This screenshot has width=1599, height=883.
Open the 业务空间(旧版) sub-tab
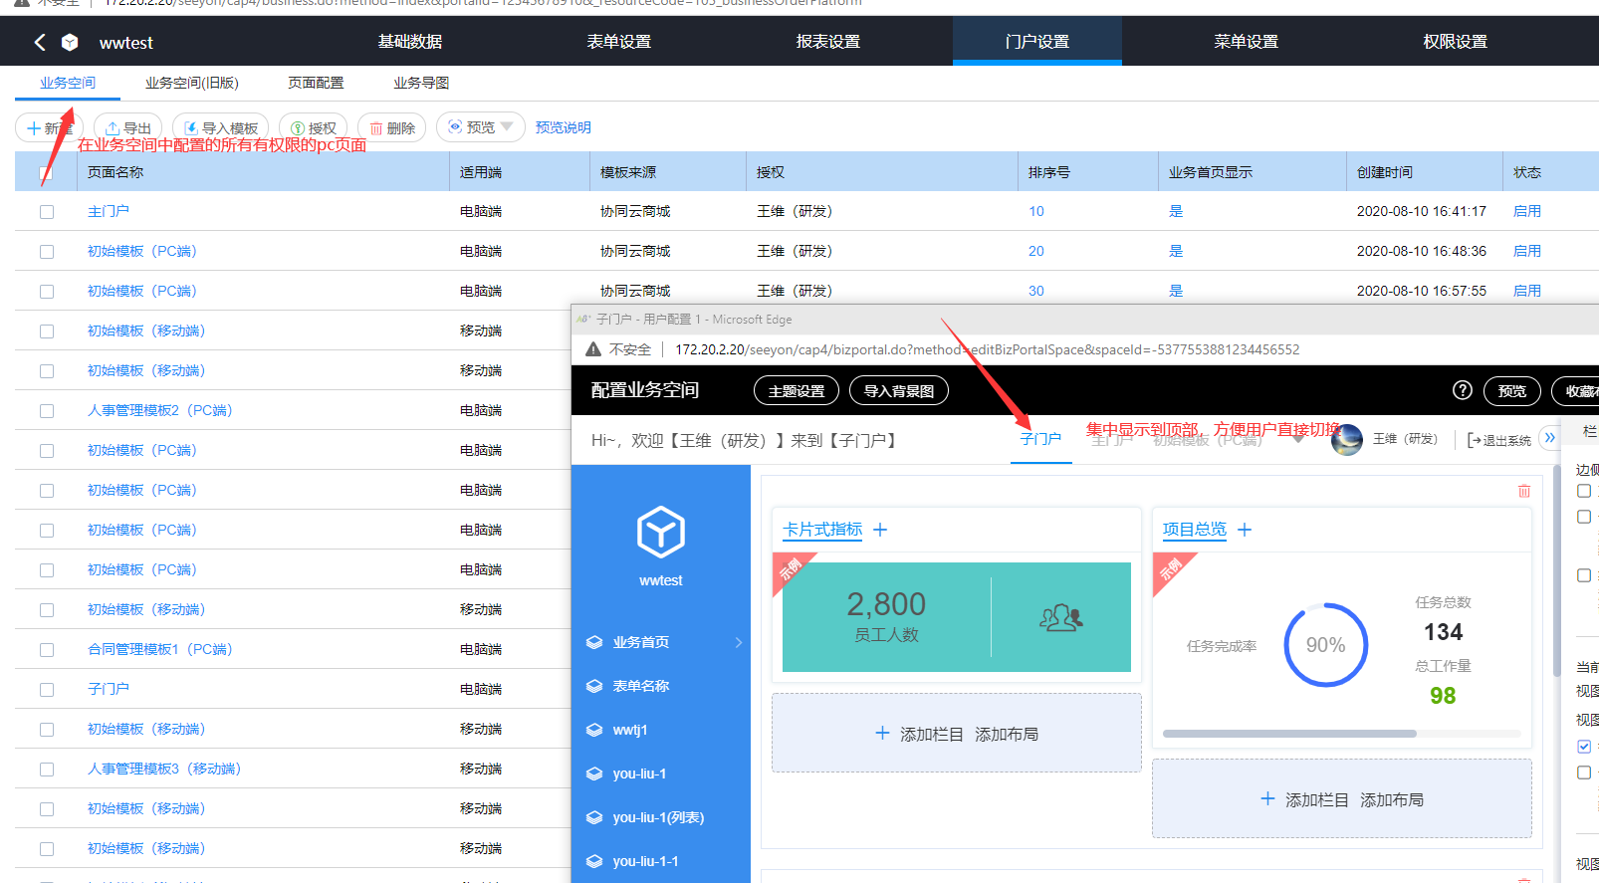coord(192,83)
